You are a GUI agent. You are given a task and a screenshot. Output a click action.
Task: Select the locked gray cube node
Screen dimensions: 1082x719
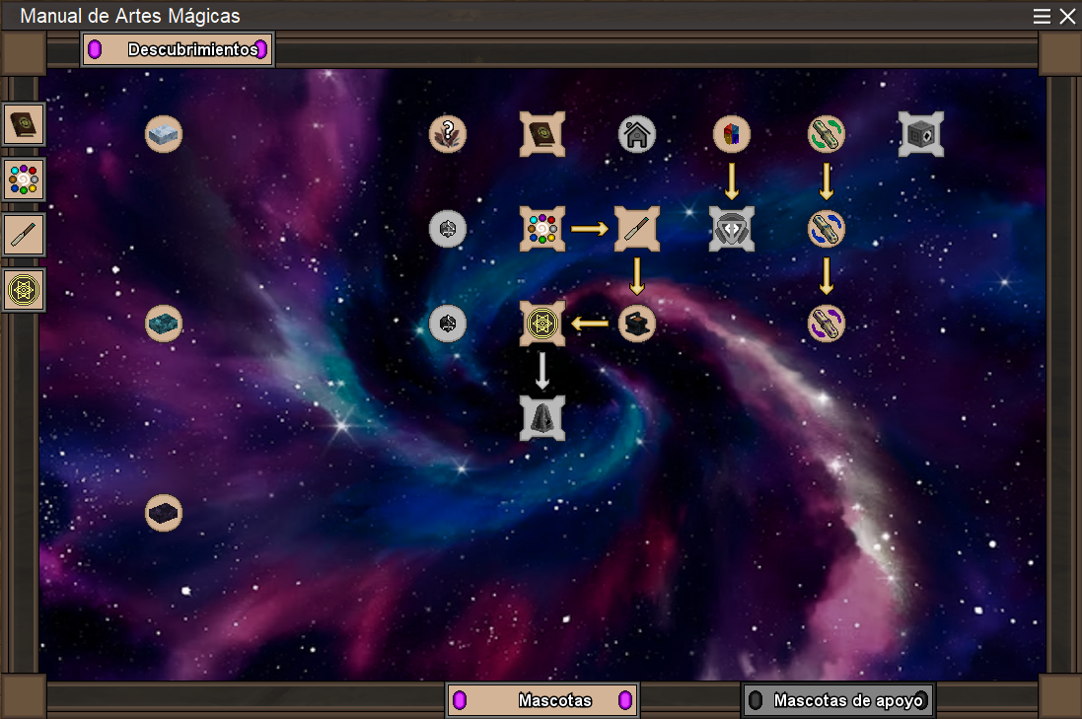pos(921,133)
